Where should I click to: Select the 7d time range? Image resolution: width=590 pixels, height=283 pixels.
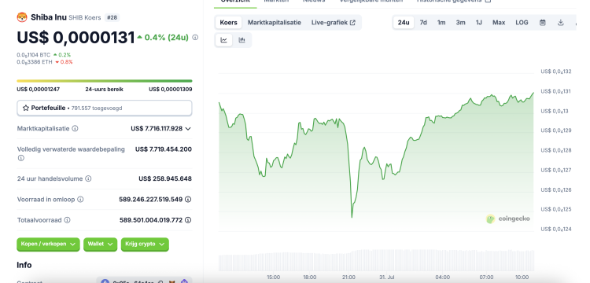click(423, 23)
